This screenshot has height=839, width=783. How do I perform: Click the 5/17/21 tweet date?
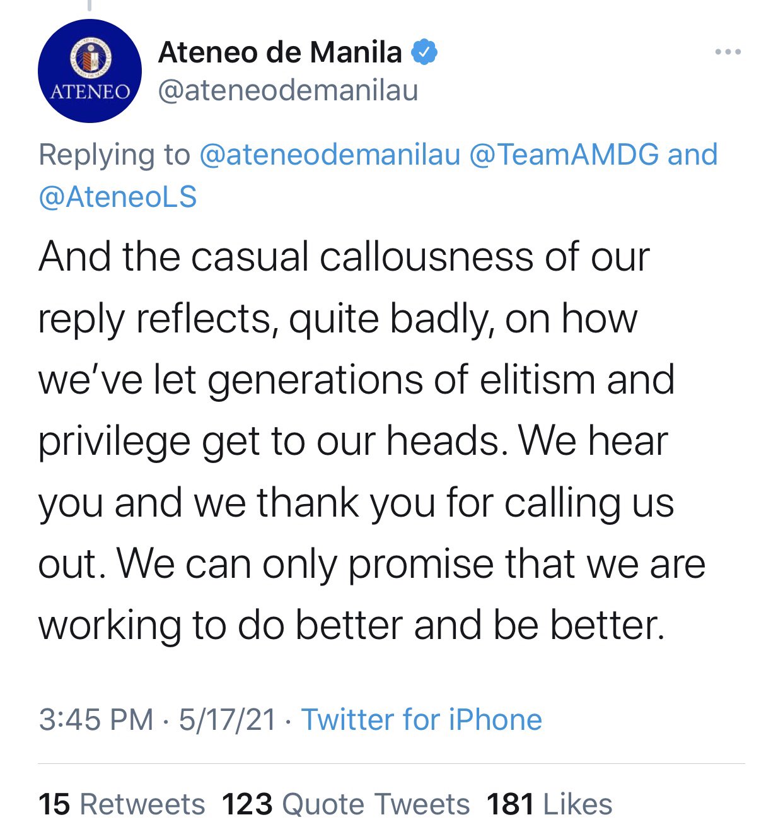pyautogui.click(x=227, y=720)
